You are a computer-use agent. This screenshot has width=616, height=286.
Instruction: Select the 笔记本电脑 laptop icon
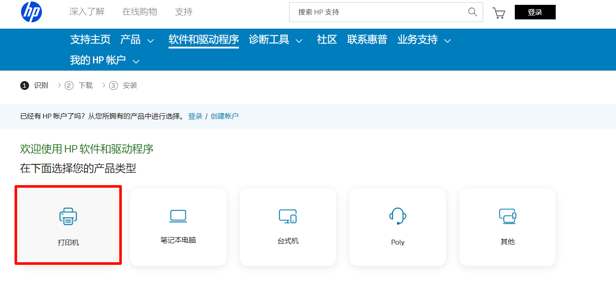(178, 216)
